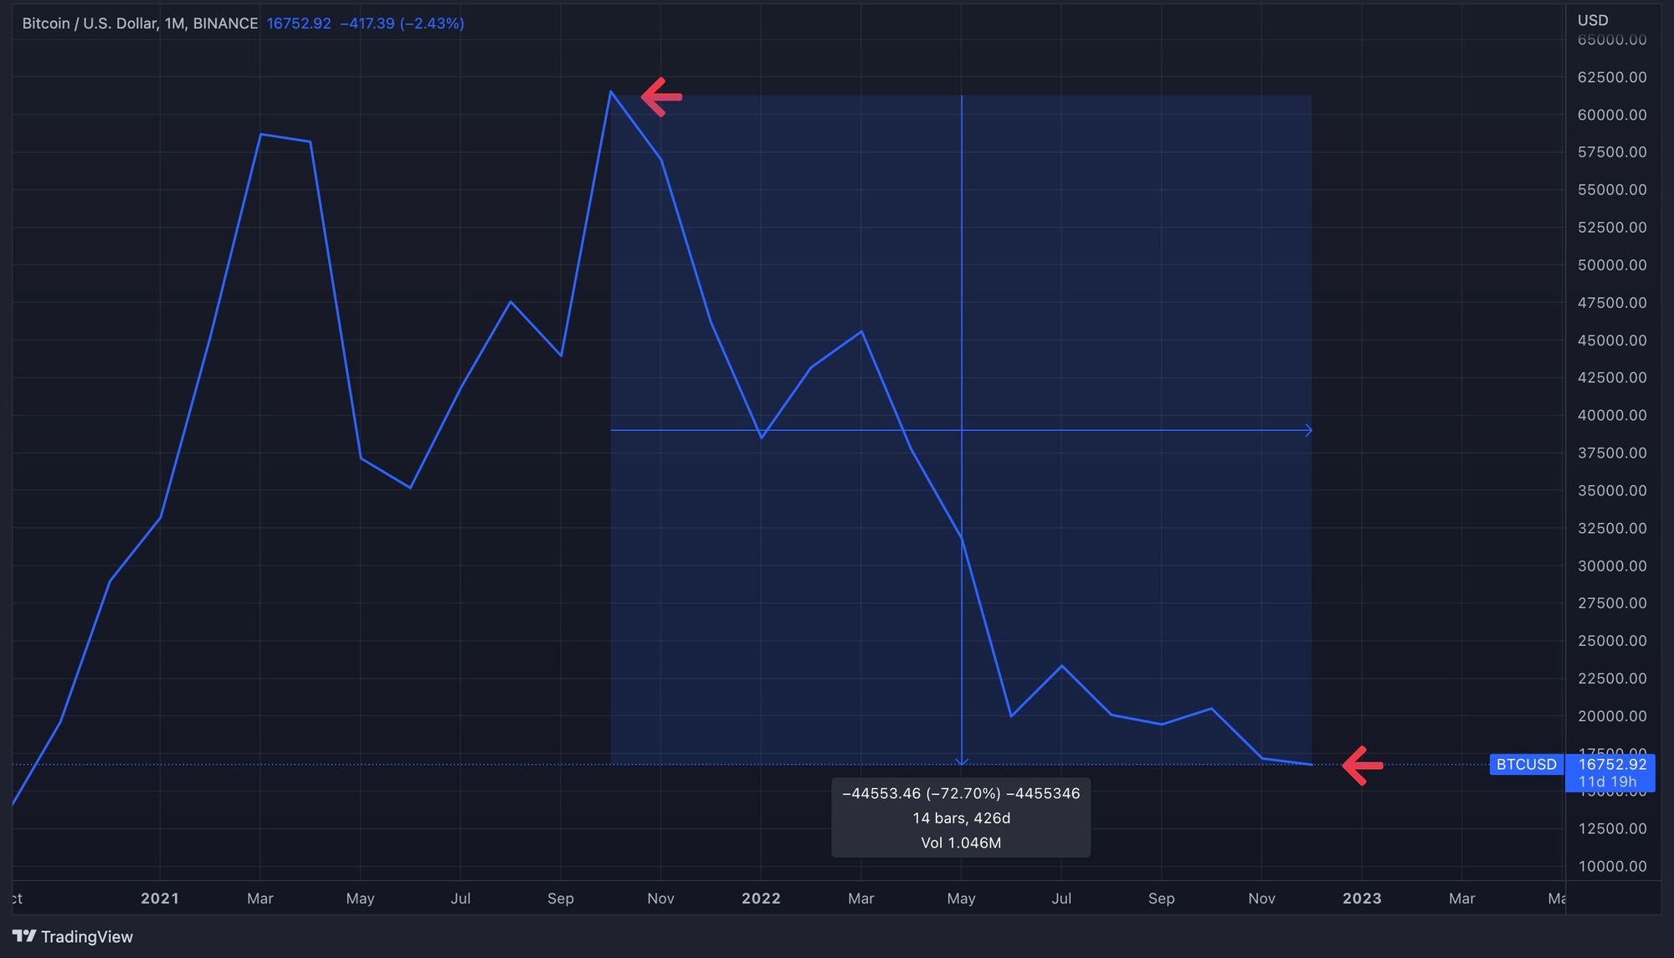
Task: Click the May 2022 label on time axis
Action: coord(961,899)
